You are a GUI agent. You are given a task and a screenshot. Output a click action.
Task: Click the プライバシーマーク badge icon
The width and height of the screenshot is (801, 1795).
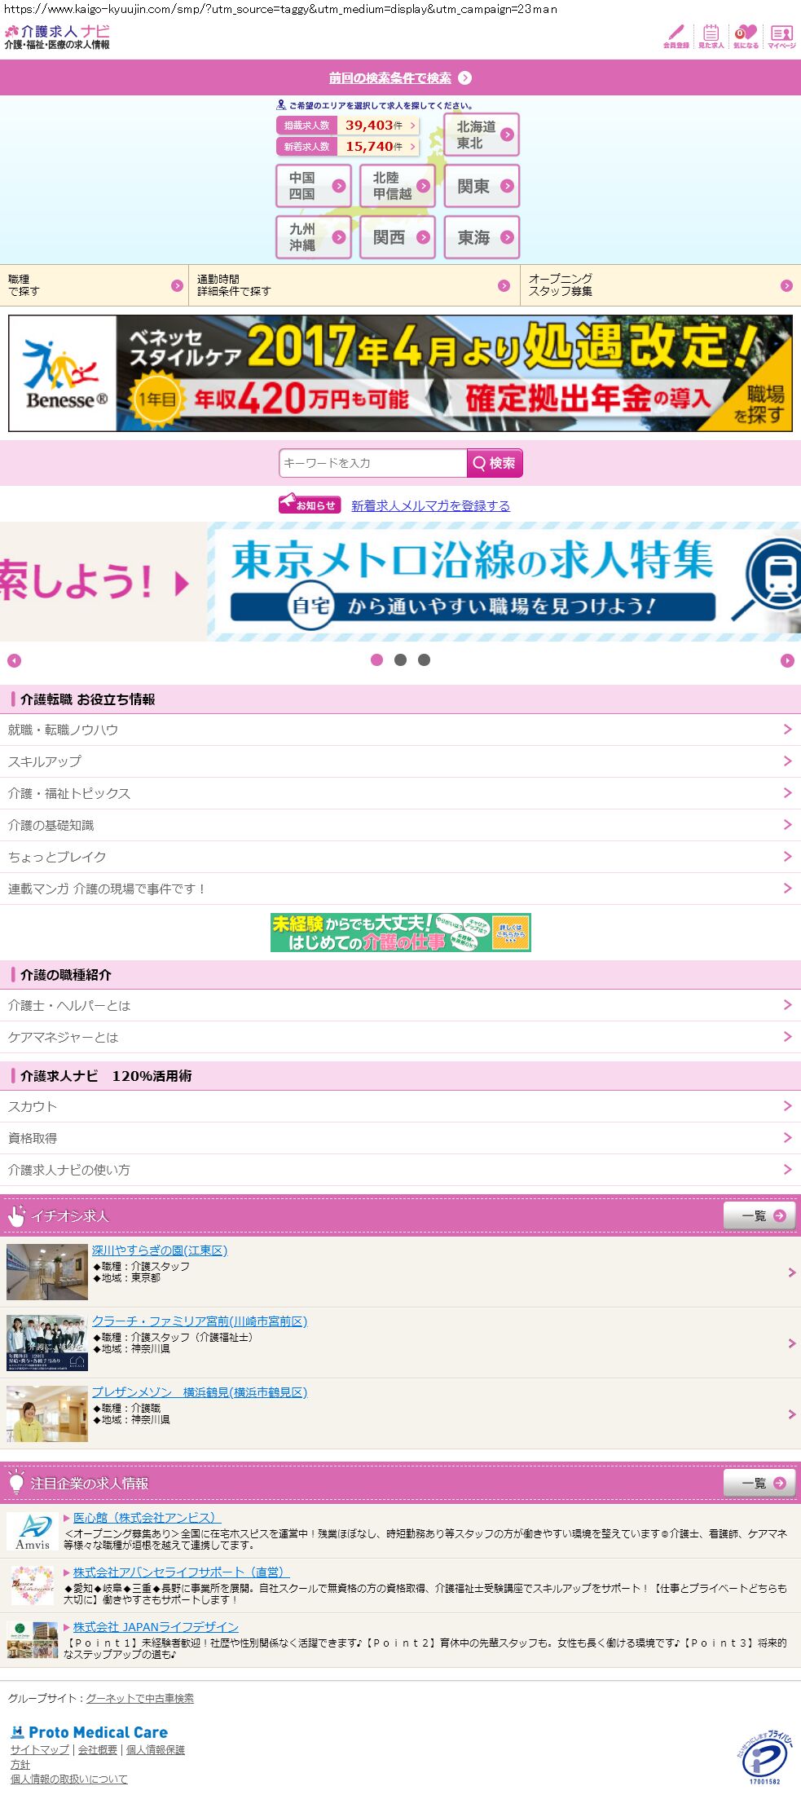(x=764, y=1758)
